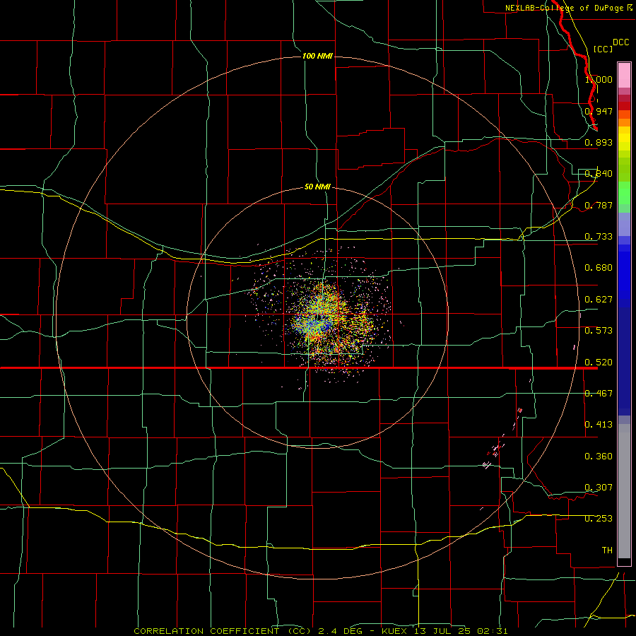636x636 pixels.
Task: Select the light pink segment of the color bar
Action: tap(624, 75)
